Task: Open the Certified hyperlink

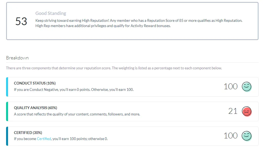Action: (44, 139)
